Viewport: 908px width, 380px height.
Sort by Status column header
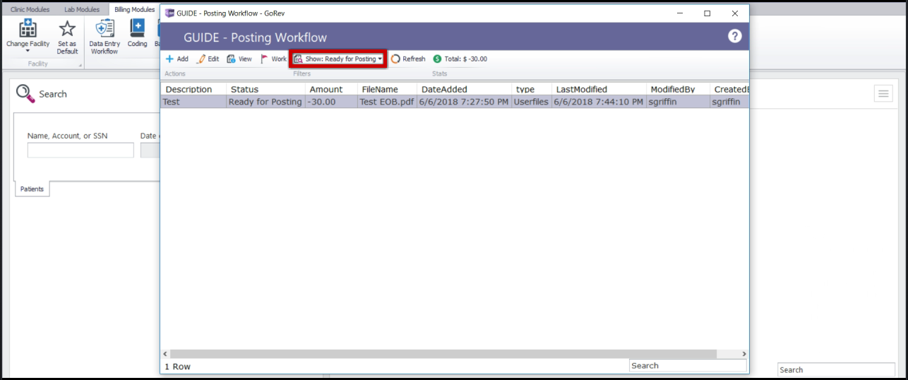click(266, 89)
